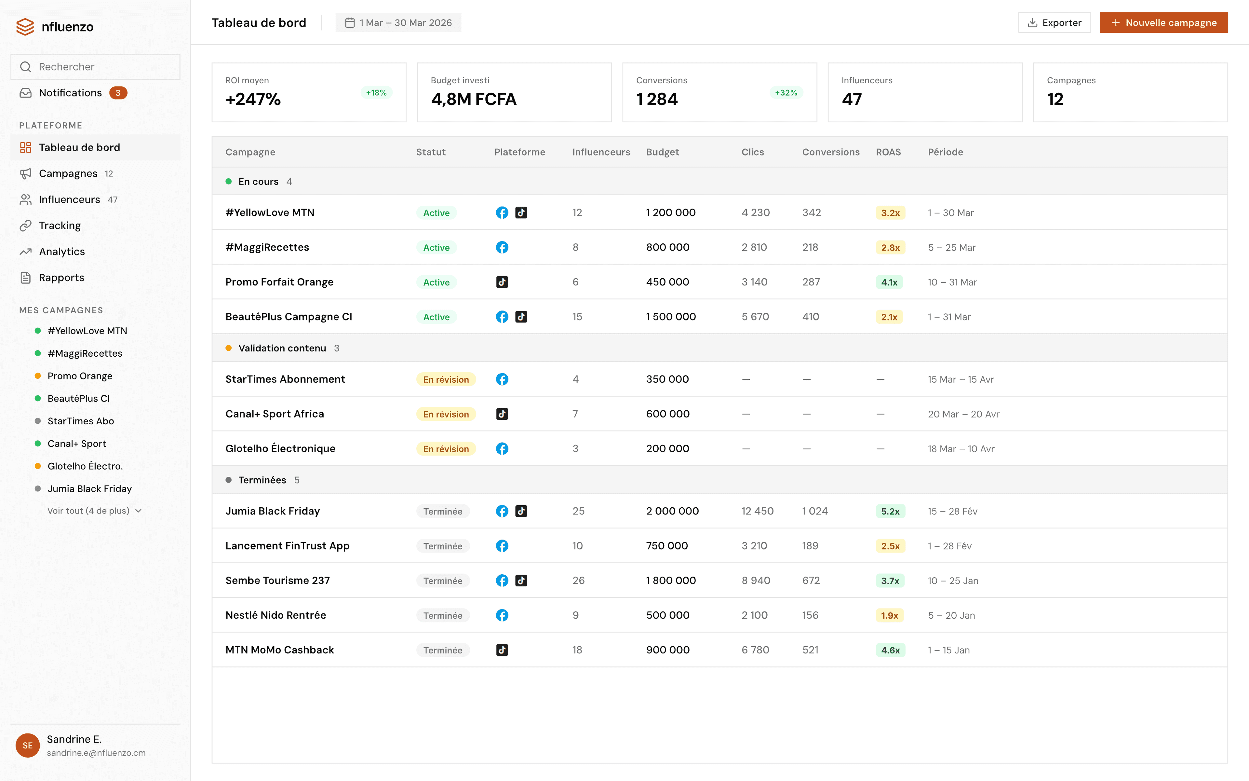Click TikTok icon in MTN MoMo Cashback row
Screen dimensions: 1249x781
502,650
